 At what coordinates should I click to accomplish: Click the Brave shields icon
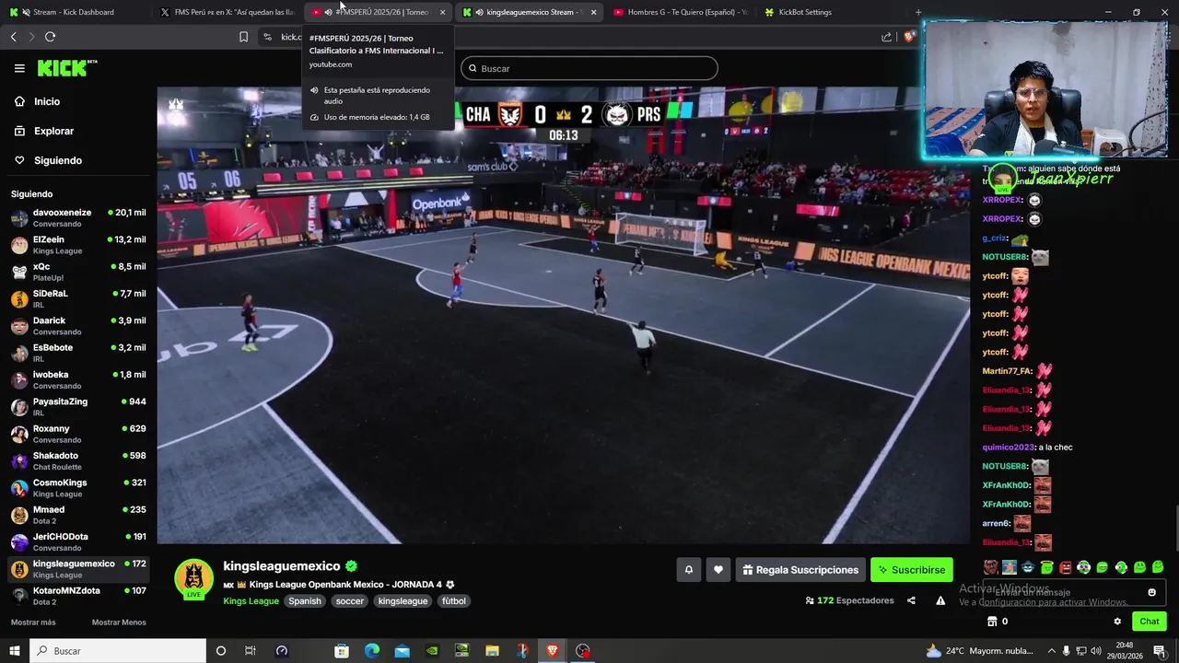click(x=910, y=37)
